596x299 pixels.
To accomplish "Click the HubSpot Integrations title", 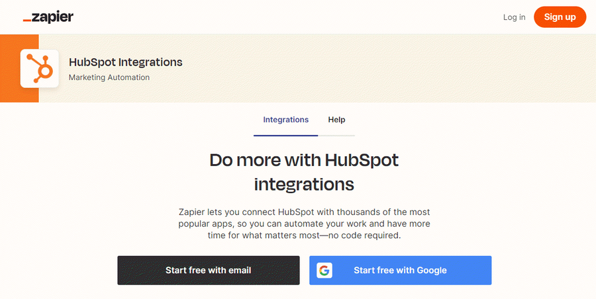I will (126, 62).
